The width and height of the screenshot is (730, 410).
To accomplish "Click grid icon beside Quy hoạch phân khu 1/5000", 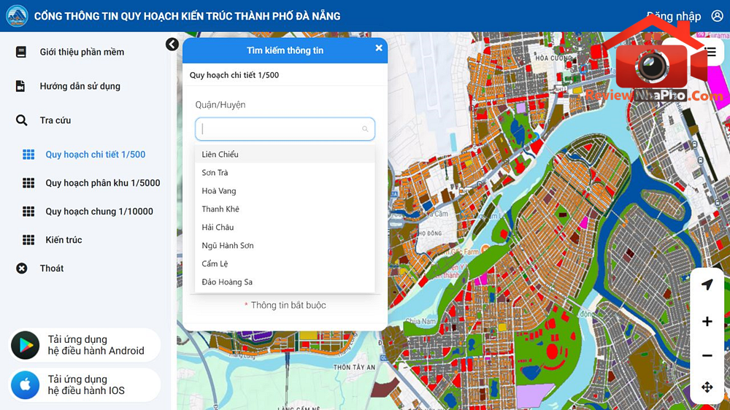I will [28, 183].
